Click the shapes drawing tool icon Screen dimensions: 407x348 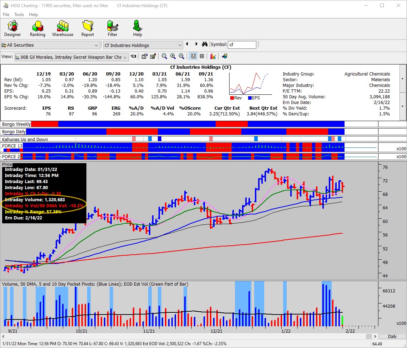[225, 56]
